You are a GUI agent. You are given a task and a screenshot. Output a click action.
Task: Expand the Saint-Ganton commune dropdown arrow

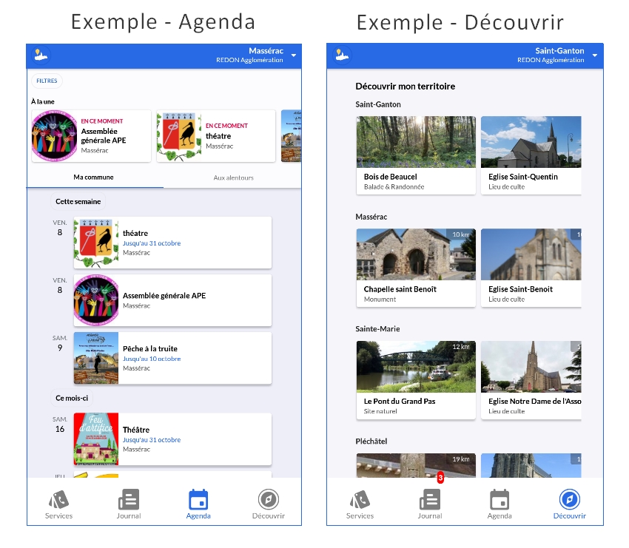(x=594, y=55)
